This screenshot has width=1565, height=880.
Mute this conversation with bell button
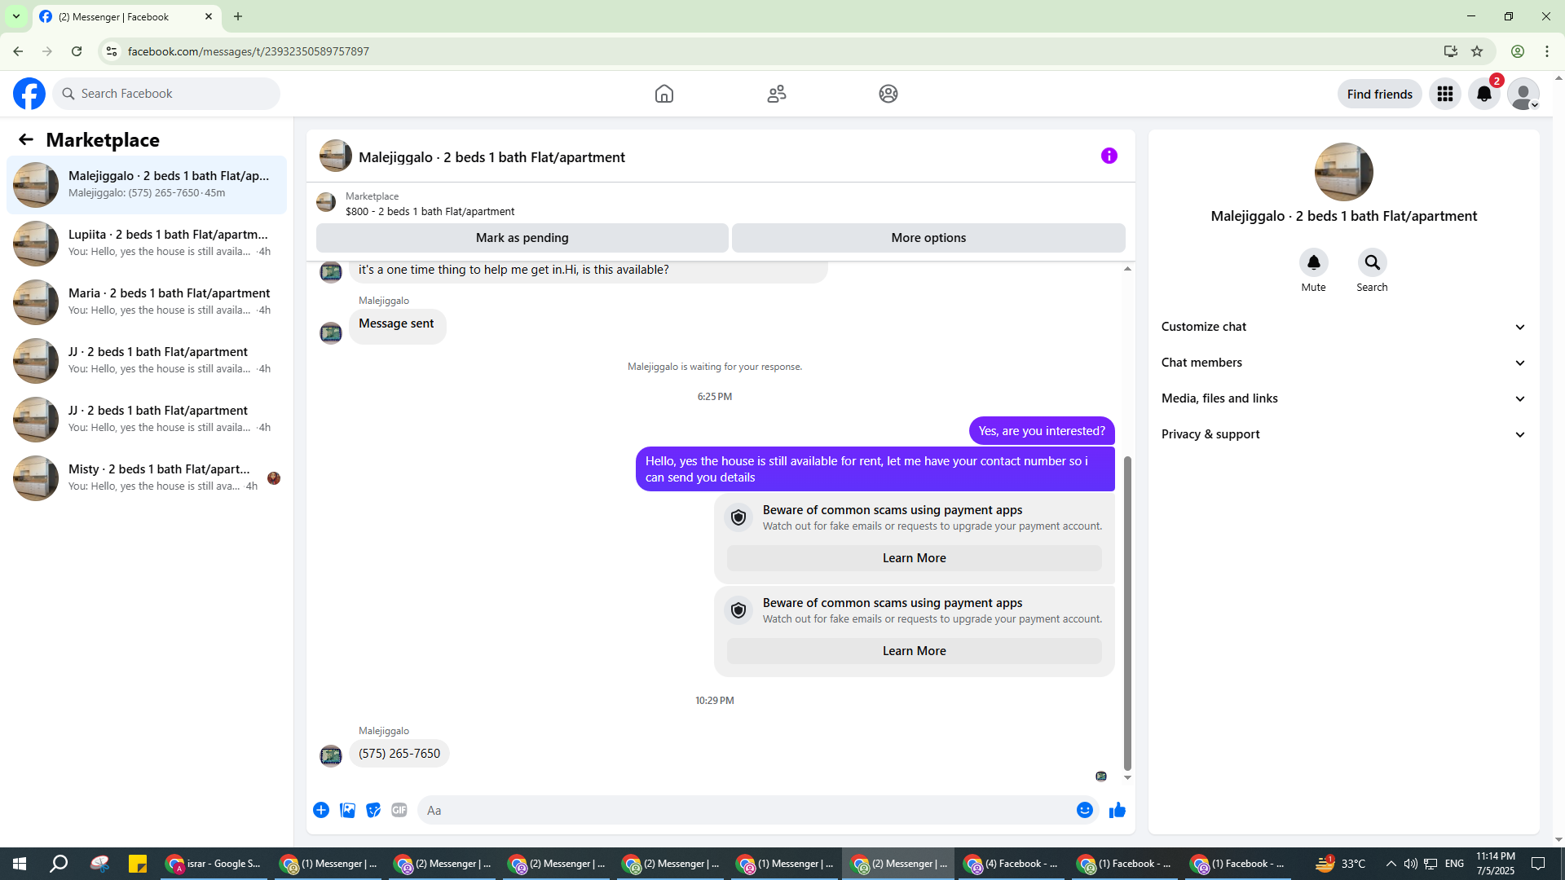coord(1313,262)
